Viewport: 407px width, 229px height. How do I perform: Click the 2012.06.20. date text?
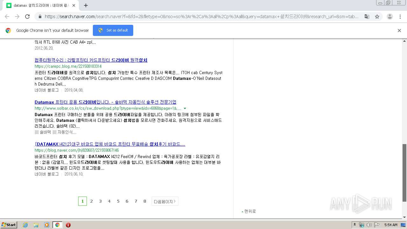pyautogui.click(x=44, y=48)
